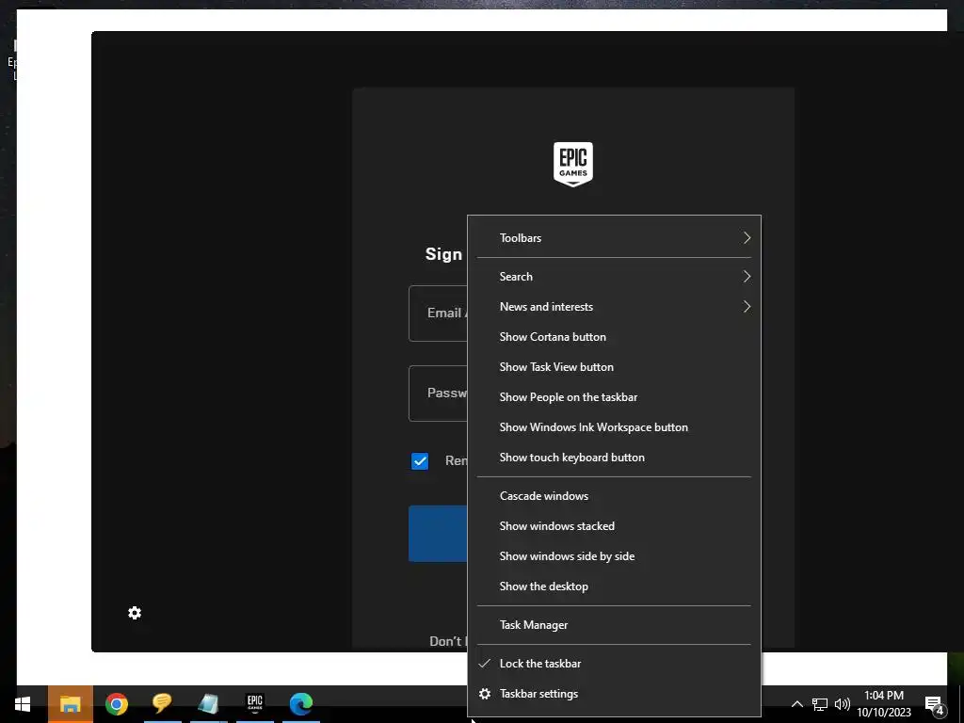Open the notepad-style taskbar app

(208, 704)
